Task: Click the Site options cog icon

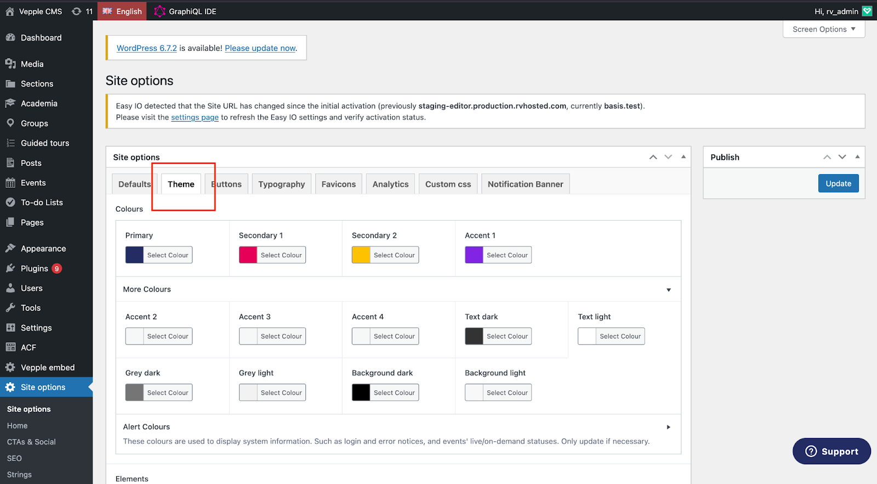Action: click(x=10, y=387)
